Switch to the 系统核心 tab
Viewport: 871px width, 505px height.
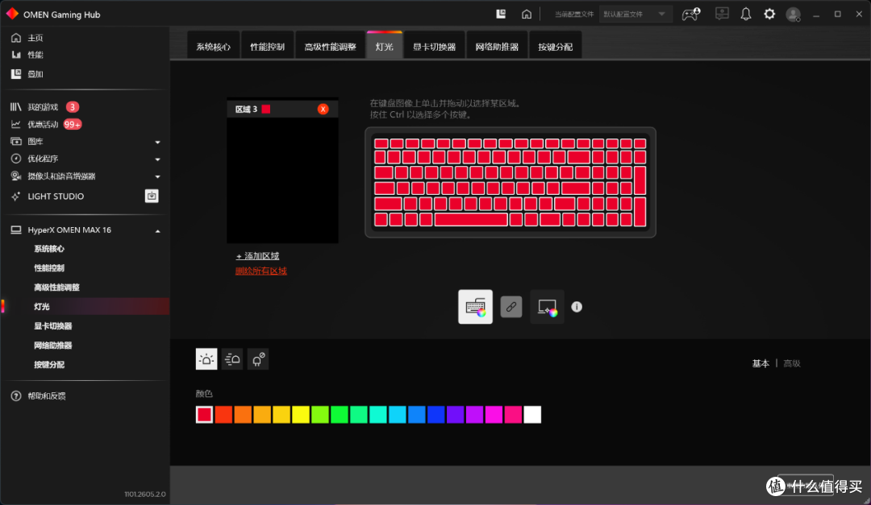tap(213, 47)
